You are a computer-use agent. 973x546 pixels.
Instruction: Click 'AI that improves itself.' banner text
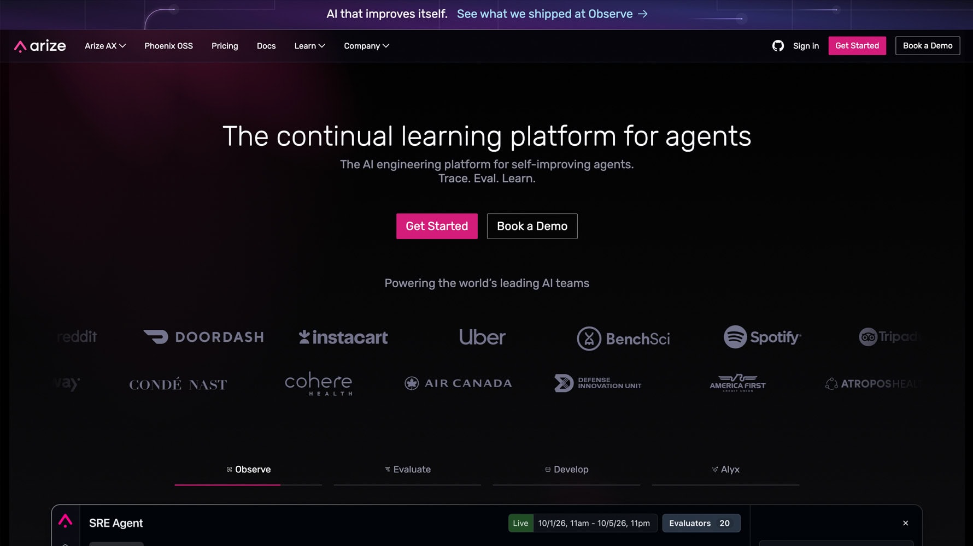point(387,14)
